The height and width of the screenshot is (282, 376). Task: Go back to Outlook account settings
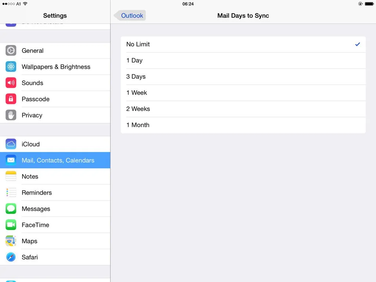130,15
